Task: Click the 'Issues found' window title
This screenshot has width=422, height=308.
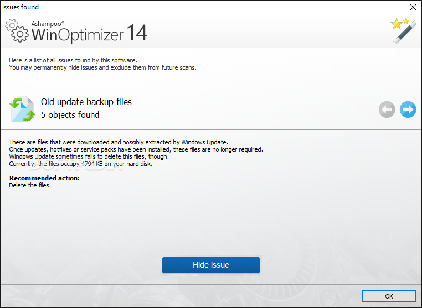Action: pyautogui.click(x=20, y=7)
